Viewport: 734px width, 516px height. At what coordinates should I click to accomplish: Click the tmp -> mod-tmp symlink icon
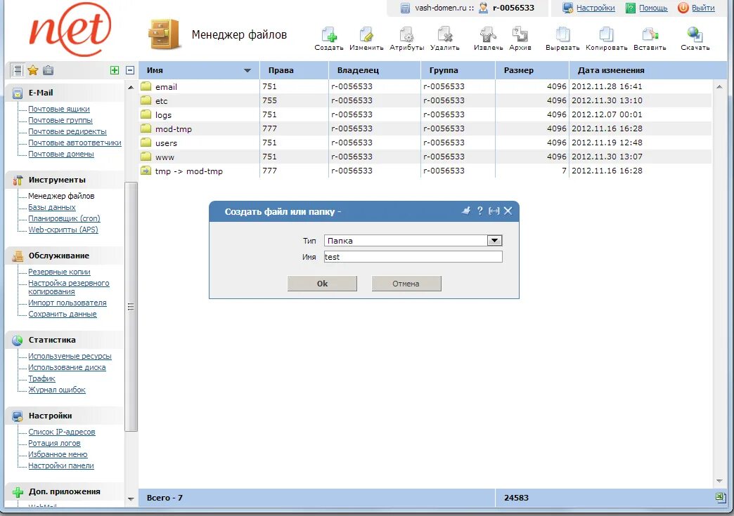click(146, 170)
